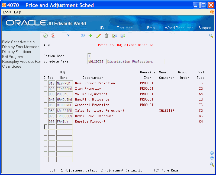Select Redisplay Previous Record option

(x=21, y=62)
